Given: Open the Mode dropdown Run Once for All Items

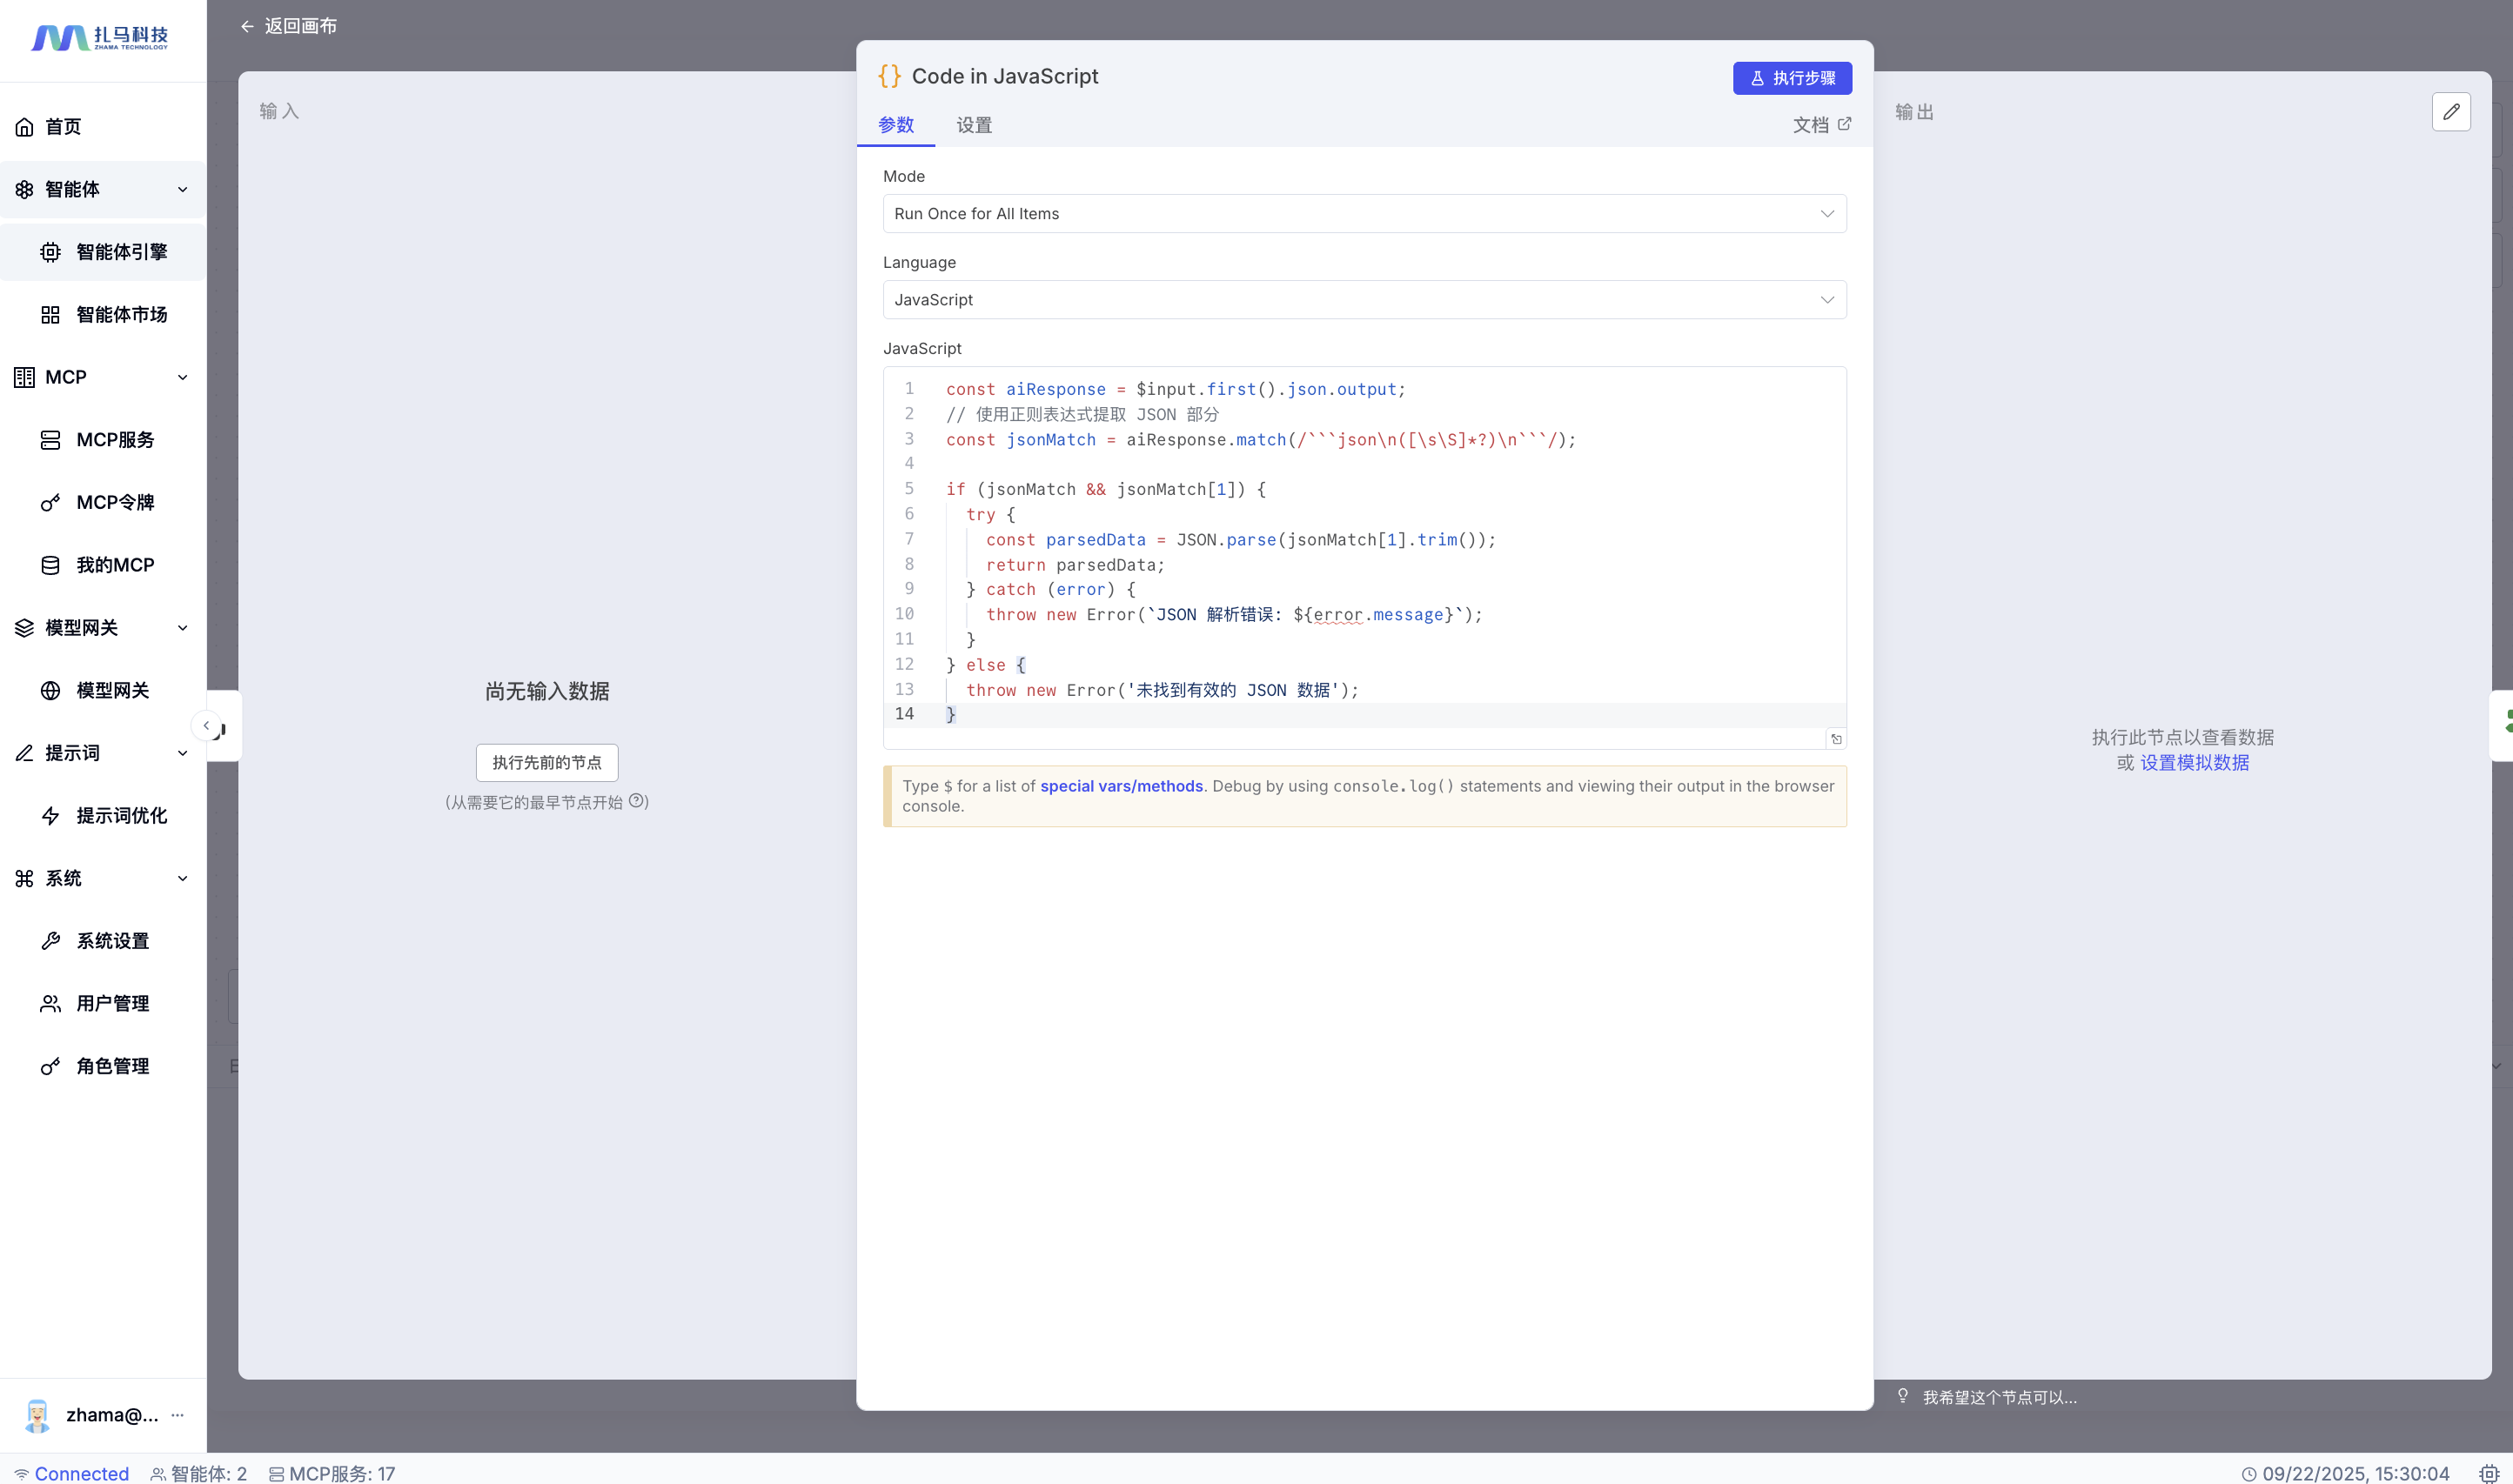Looking at the screenshot, I should (x=1364, y=214).
